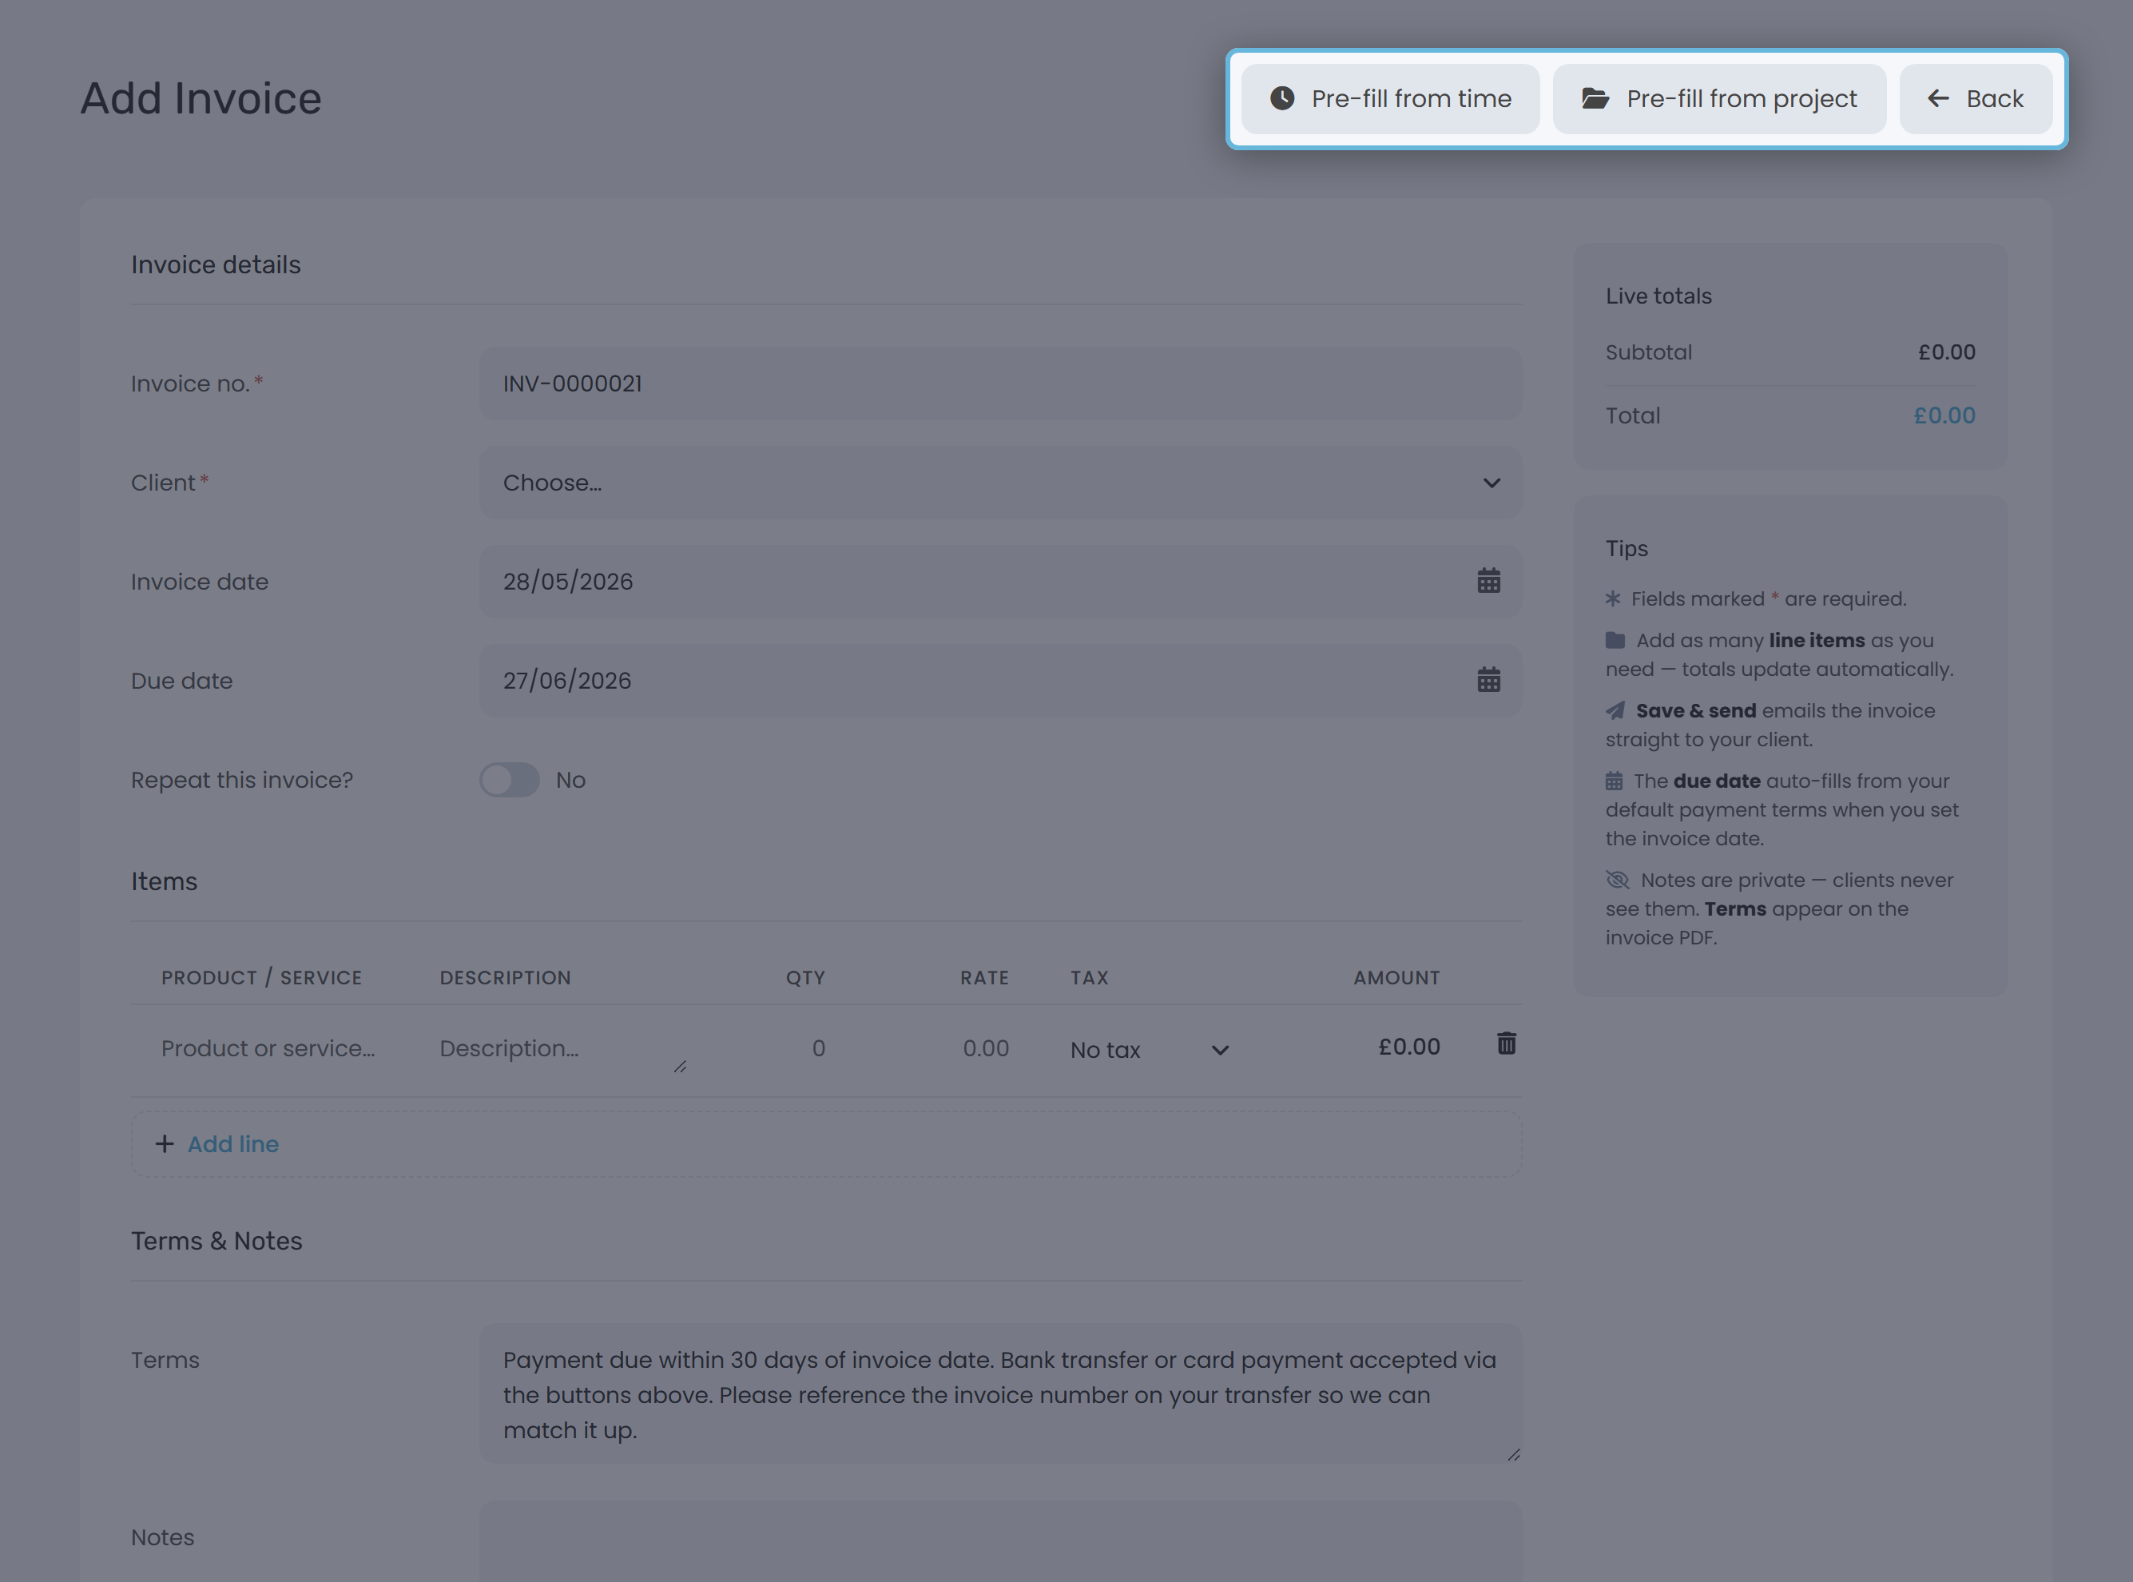
Task: Click the line item amount £0.00
Action: (x=1409, y=1047)
